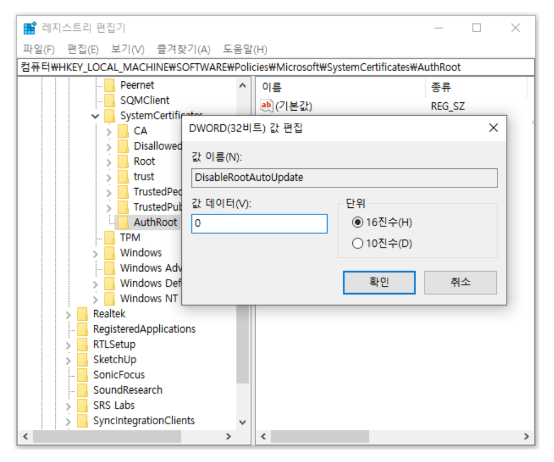Screen dimensions: 554x462
Task: Select the 10진수(D) decimal radio button
Action: [x=357, y=243]
